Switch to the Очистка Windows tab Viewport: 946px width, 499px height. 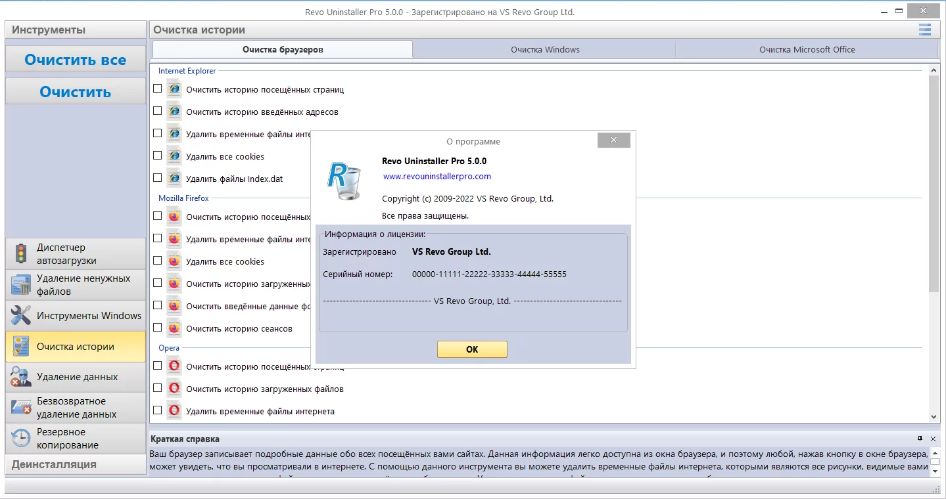point(545,49)
